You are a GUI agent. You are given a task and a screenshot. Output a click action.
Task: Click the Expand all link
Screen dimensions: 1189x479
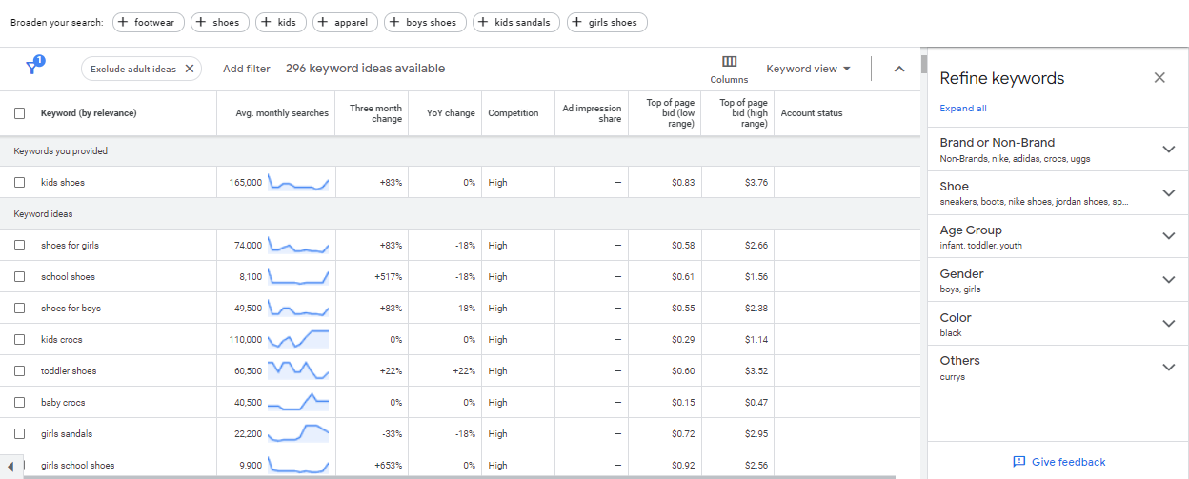coord(963,109)
